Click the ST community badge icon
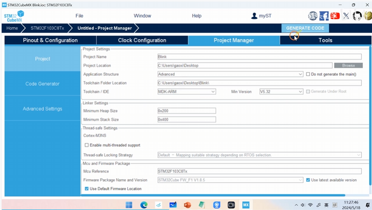Viewport: 372px width, 210px height. (x=313, y=16)
